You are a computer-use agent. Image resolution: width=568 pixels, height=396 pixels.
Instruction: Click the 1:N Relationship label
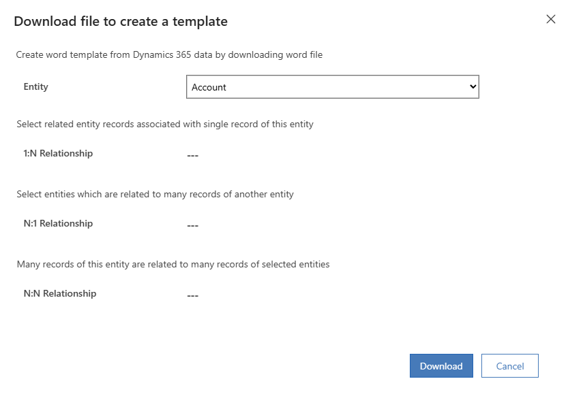58,153
